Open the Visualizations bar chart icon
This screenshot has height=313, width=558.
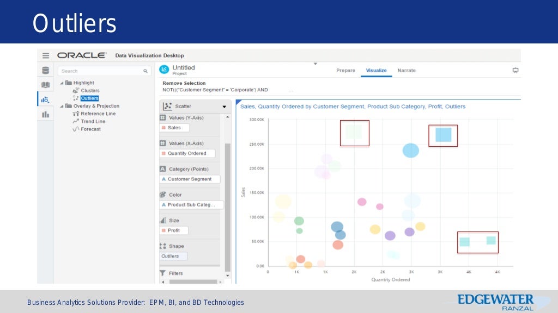point(46,114)
